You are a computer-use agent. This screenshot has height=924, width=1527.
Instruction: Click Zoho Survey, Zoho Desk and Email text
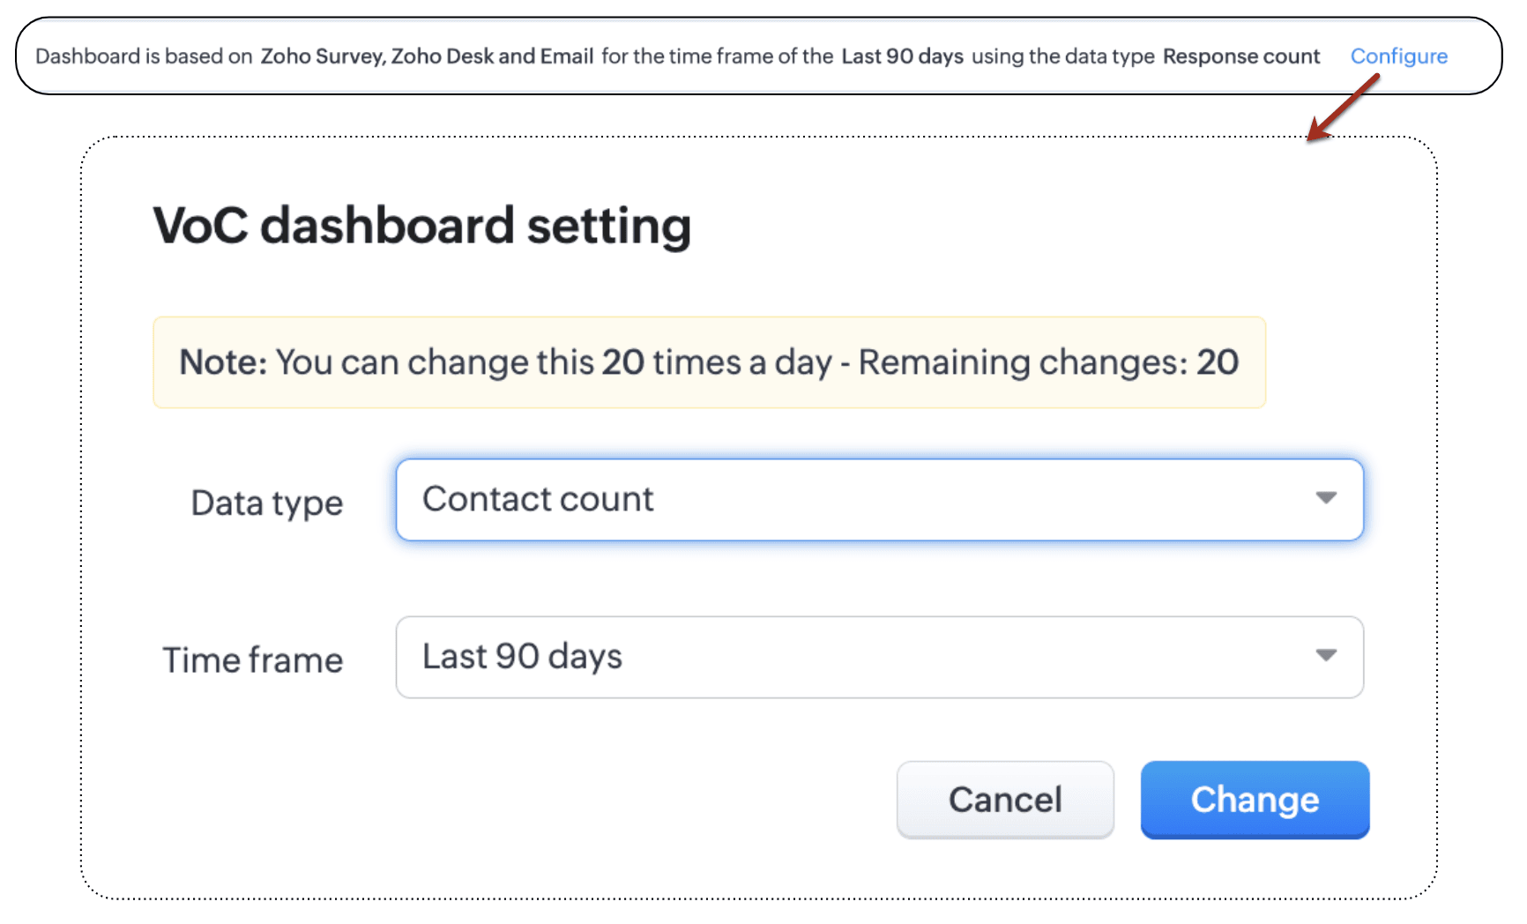point(427,56)
